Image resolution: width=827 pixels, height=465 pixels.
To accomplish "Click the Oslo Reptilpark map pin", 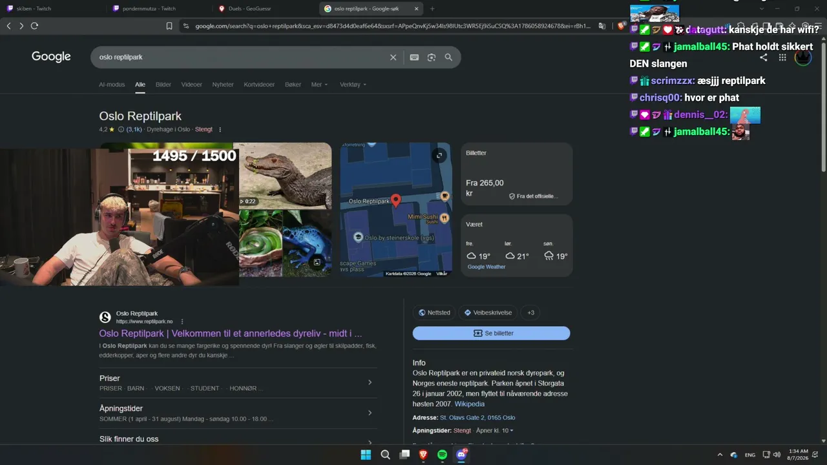I will (396, 200).
